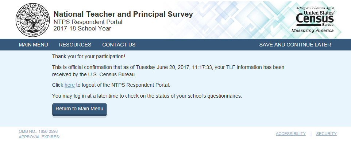Viewport: 351px width, 147px height.
Task: Click the 'You may log in at a later time' sentence
Action: point(147,96)
